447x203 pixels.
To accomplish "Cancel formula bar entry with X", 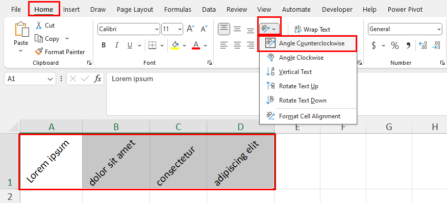I will [73, 79].
